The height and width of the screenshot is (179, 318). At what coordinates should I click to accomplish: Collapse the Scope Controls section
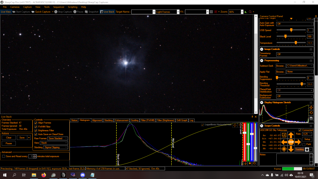(x=262, y=126)
